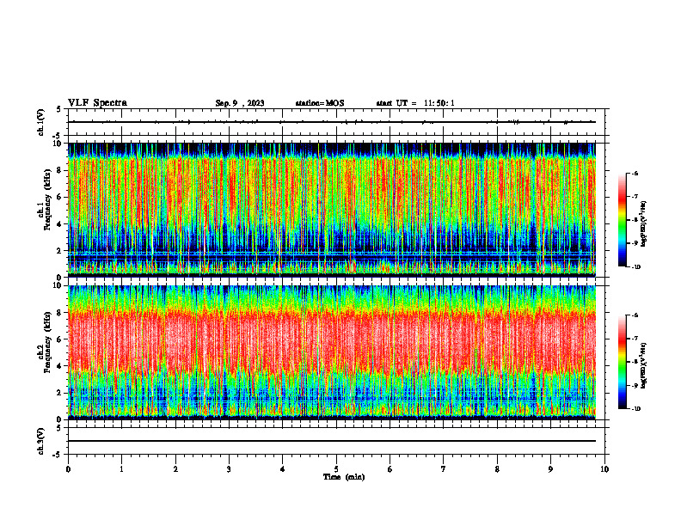Screen dimensions: 681x526
Task: Click time axis tick label '5'
Action: pos(336,469)
